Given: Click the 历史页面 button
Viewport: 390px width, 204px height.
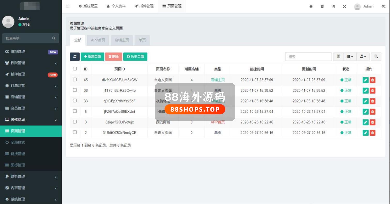Looking at the screenshot, I should point(135,57).
